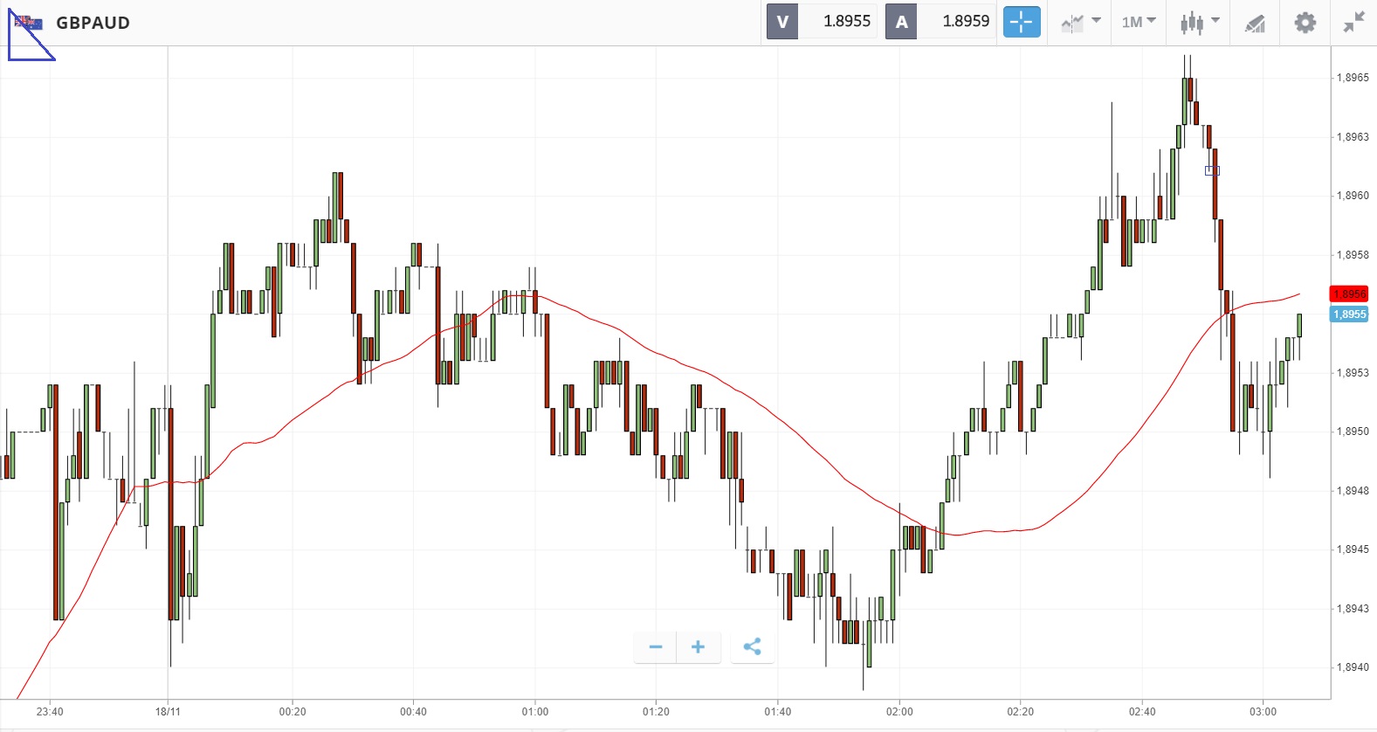
Task: Click the buy price 1.8959 field
Action: coord(965,22)
